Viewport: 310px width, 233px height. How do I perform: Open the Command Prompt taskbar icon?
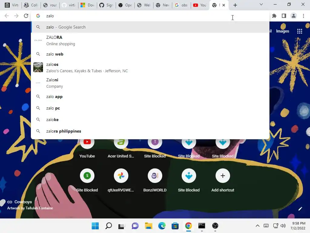coord(202,226)
